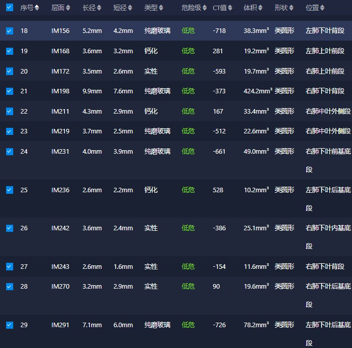Click the 短径 column sort arrows

[x=130, y=8]
